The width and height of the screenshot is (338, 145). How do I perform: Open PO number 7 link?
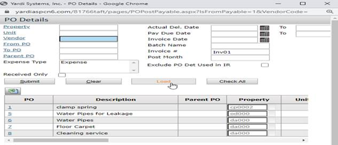pos(10,127)
